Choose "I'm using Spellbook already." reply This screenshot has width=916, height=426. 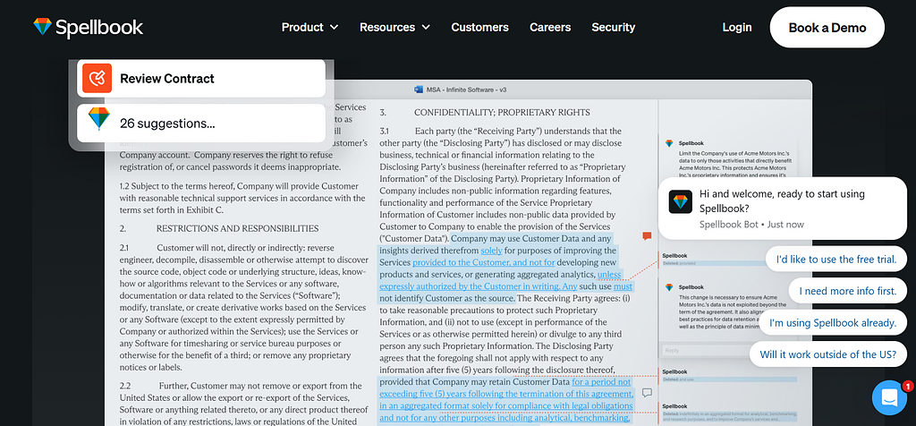(x=833, y=322)
